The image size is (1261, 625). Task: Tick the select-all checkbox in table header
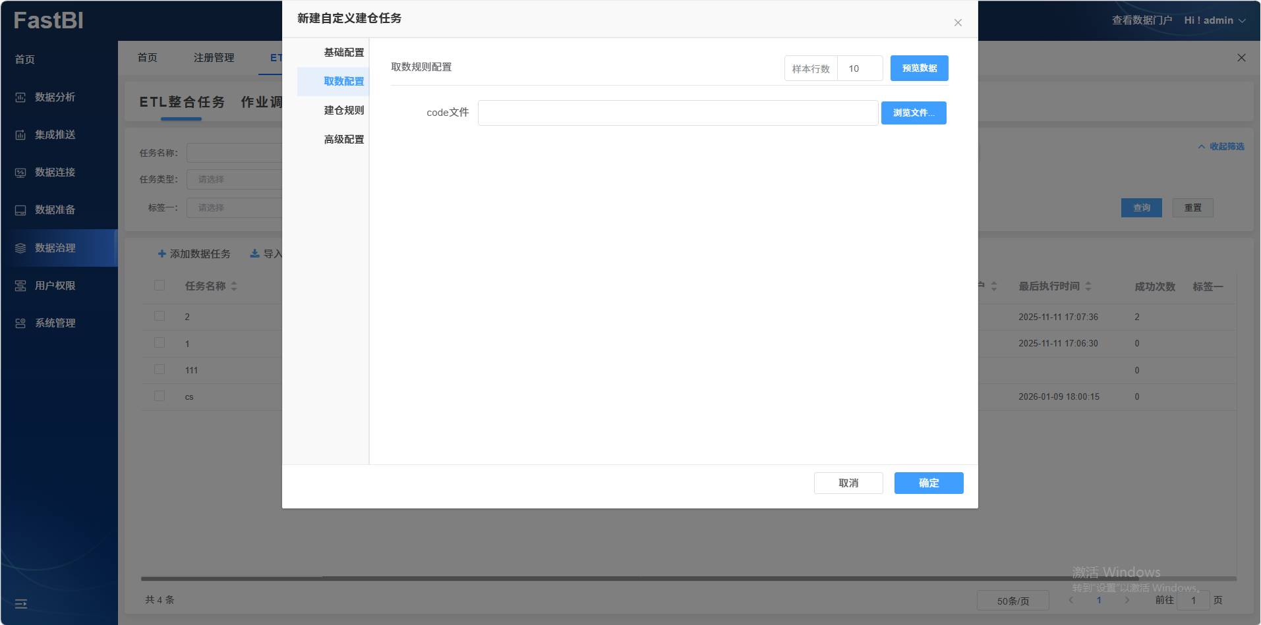(160, 286)
